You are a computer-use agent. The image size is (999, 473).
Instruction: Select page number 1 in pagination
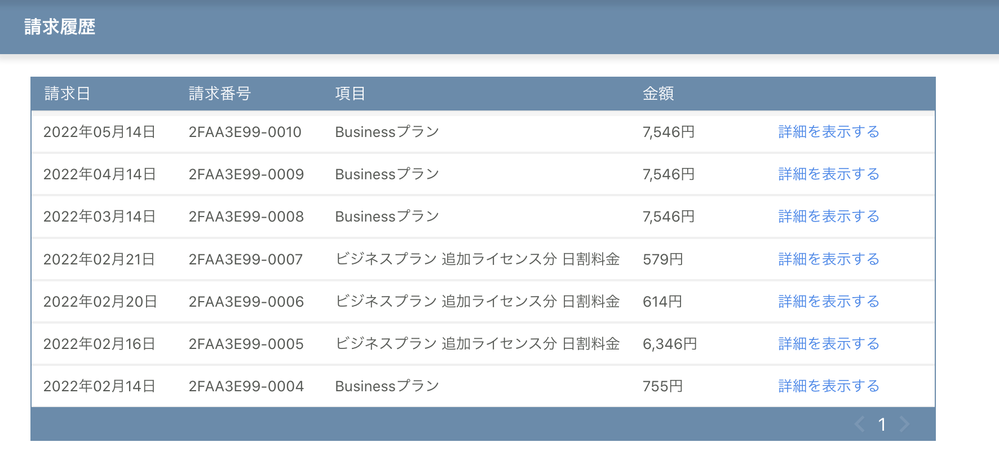tap(882, 425)
